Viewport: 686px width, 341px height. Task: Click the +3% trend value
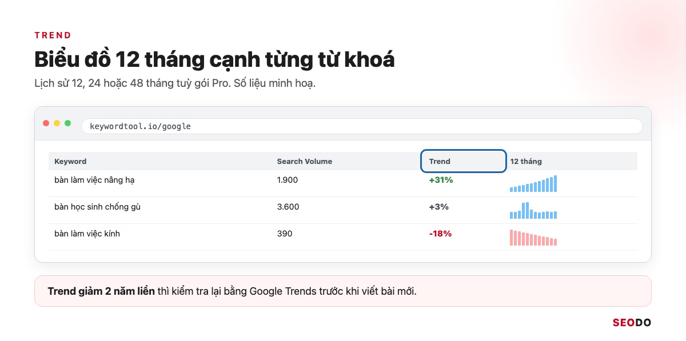click(x=439, y=207)
